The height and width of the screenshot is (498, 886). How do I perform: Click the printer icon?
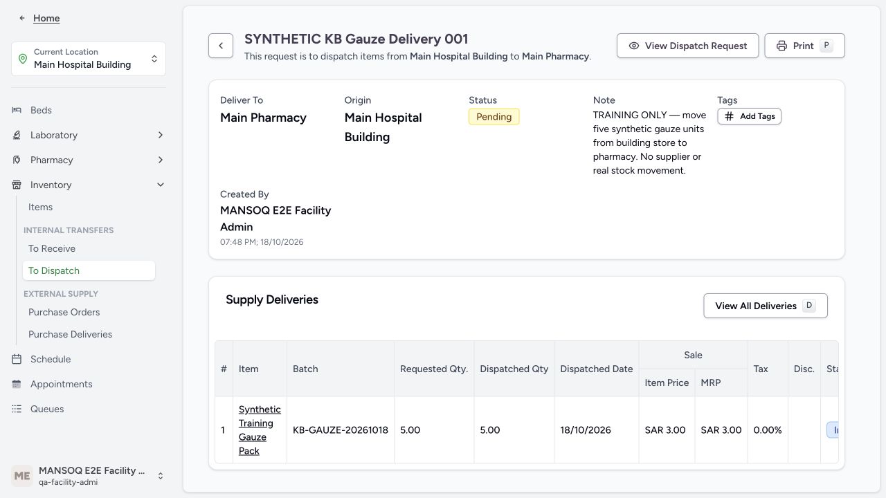(781, 46)
